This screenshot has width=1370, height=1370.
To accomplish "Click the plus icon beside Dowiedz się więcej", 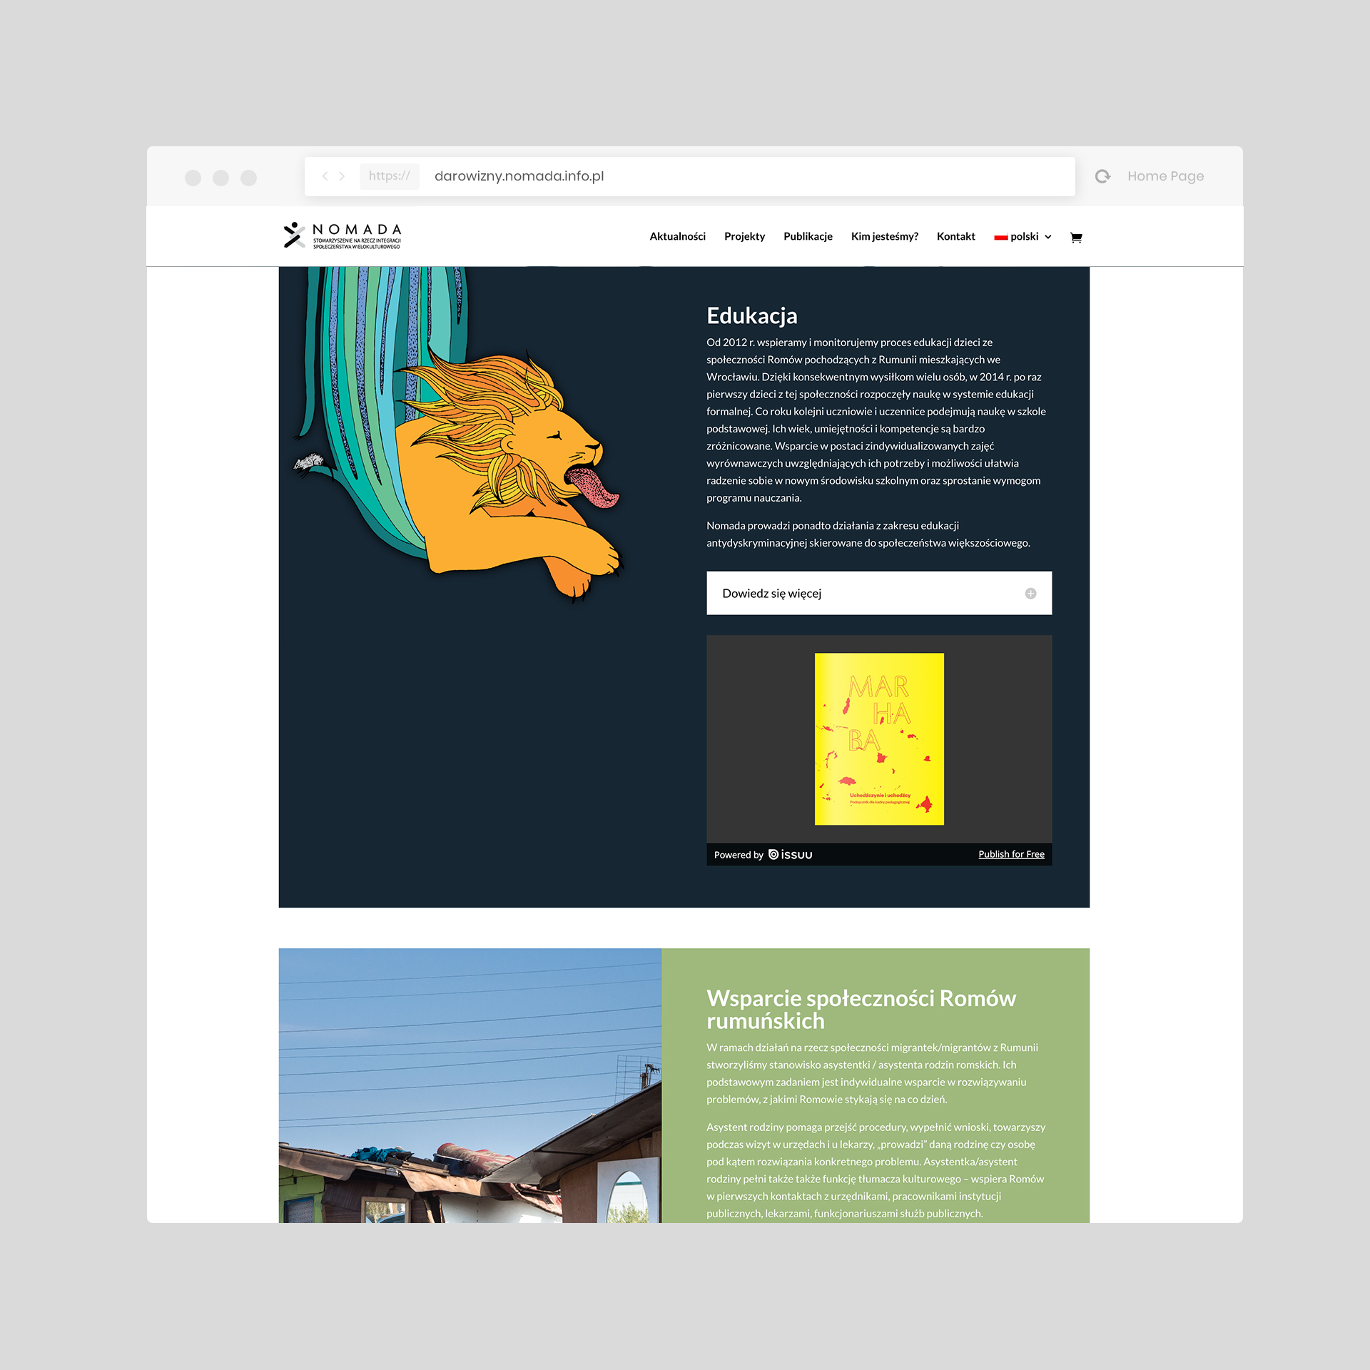I will [x=1030, y=594].
